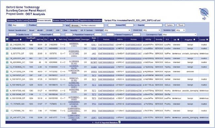
Task: Click the Update button
Action: tap(170, 25)
